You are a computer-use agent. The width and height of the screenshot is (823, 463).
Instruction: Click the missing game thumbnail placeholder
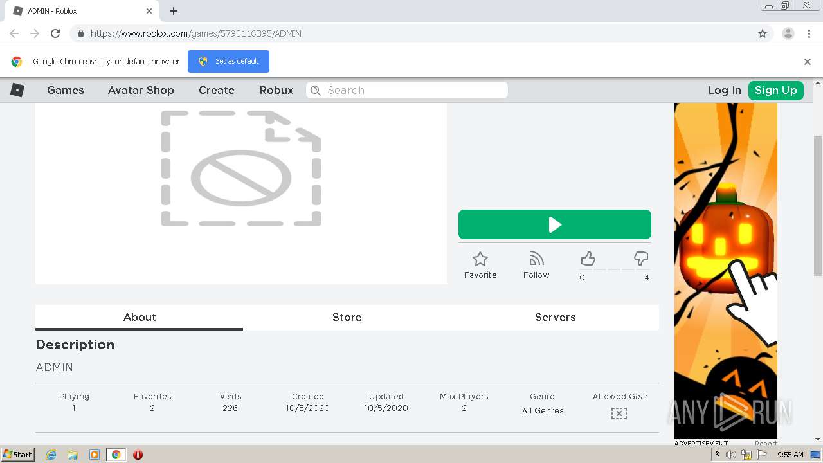[241, 168]
